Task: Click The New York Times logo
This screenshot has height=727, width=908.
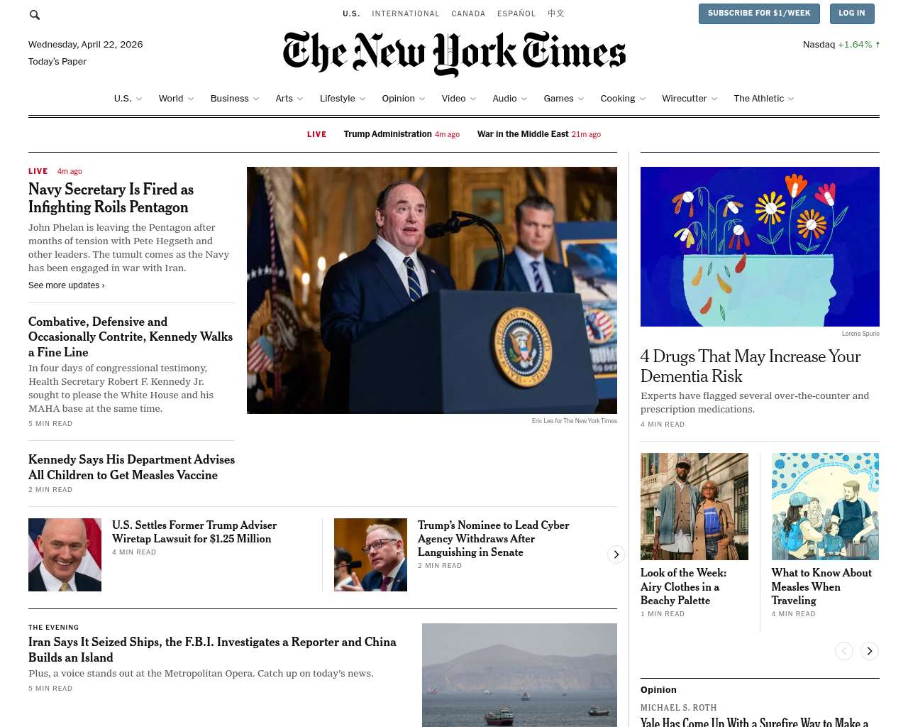Action: pos(454,53)
